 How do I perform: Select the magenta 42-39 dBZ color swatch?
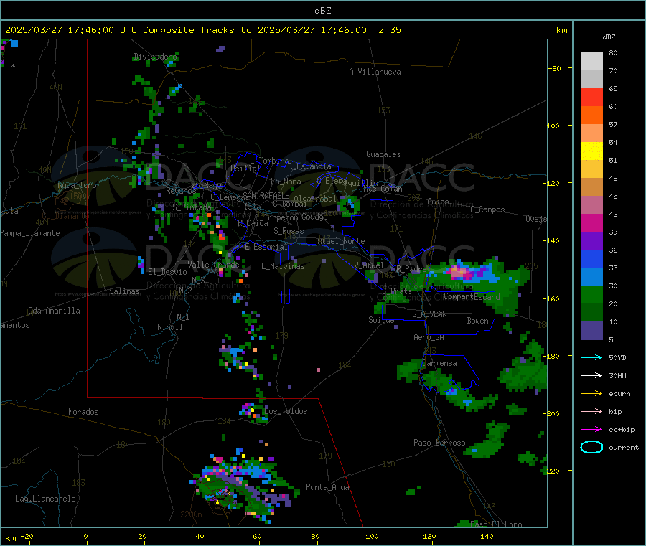[591, 222]
